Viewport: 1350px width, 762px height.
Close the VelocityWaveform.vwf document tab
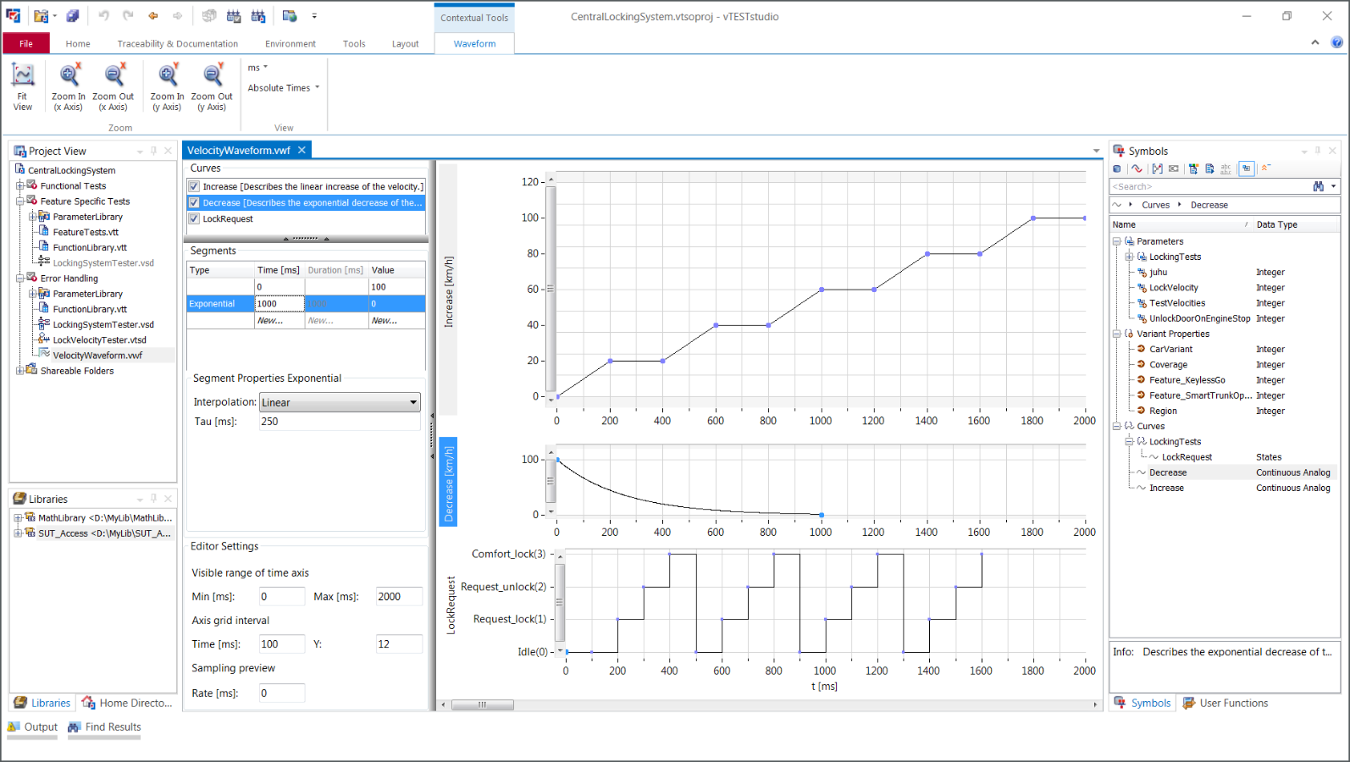(x=302, y=150)
